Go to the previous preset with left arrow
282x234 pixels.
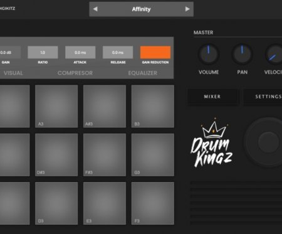tap(95, 9)
